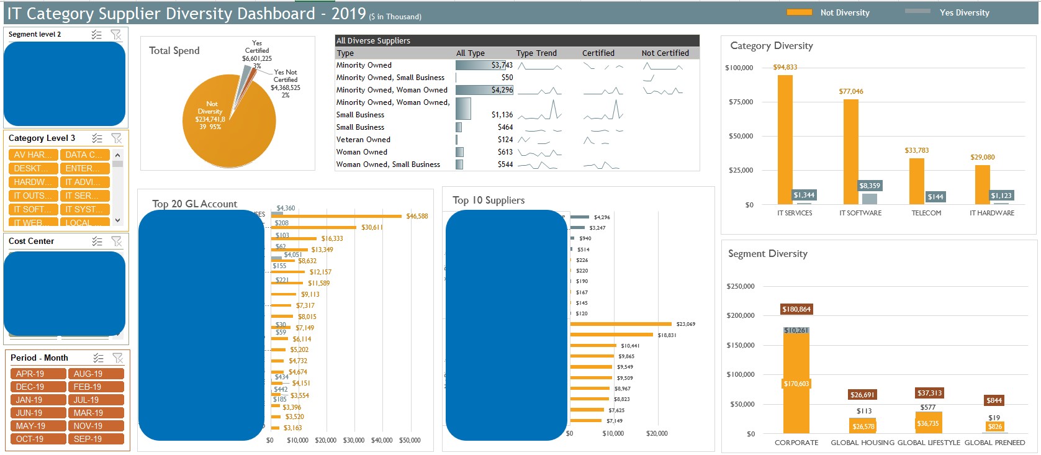Enable multi-select in Category Level 3 slicer
This screenshot has width=1041, height=455.
click(x=97, y=138)
